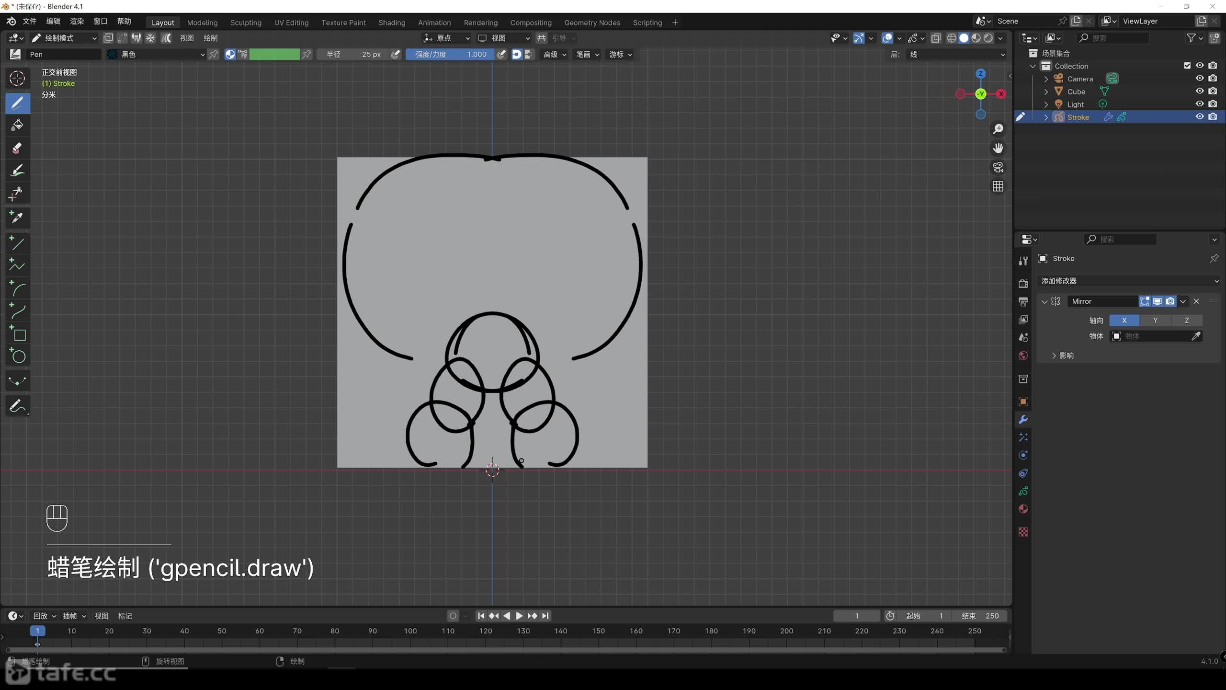Select the Fill bucket tool

click(x=18, y=125)
